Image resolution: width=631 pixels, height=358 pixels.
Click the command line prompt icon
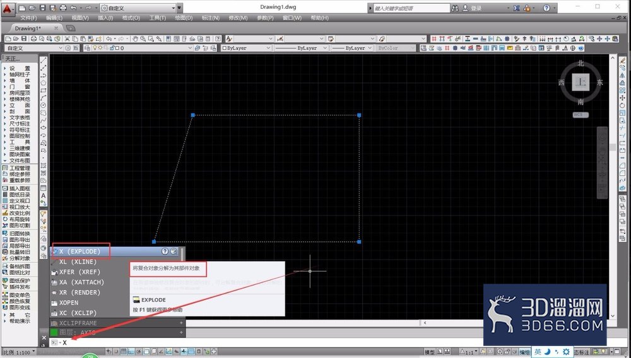click(54, 343)
